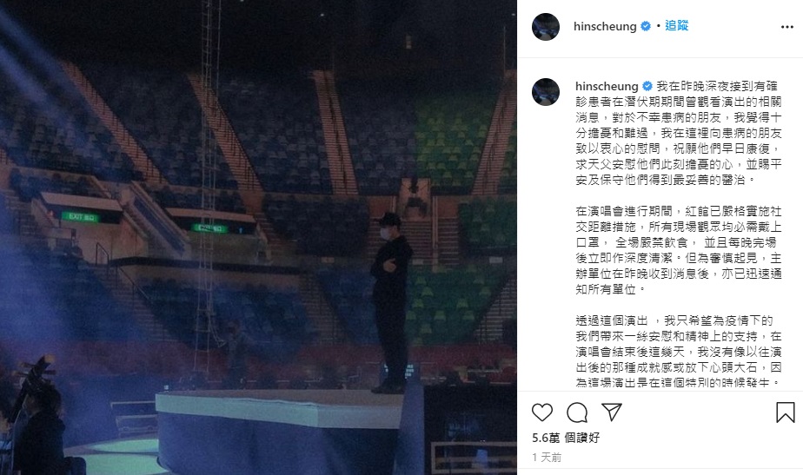Click the caption paragraph starting 透過這個演出
803x475 pixels.
(x=679, y=352)
